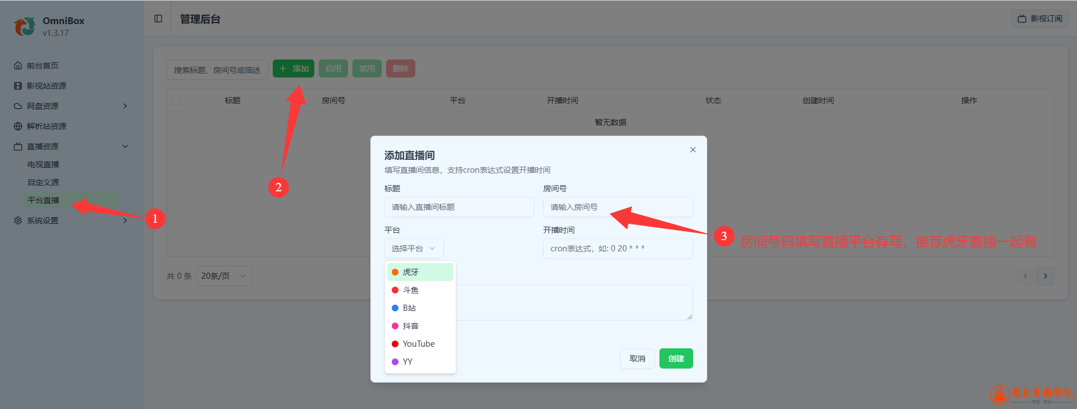The width and height of the screenshot is (1077, 409).
Task: Expand the 网盘资源 submenu
Action: point(125,106)
